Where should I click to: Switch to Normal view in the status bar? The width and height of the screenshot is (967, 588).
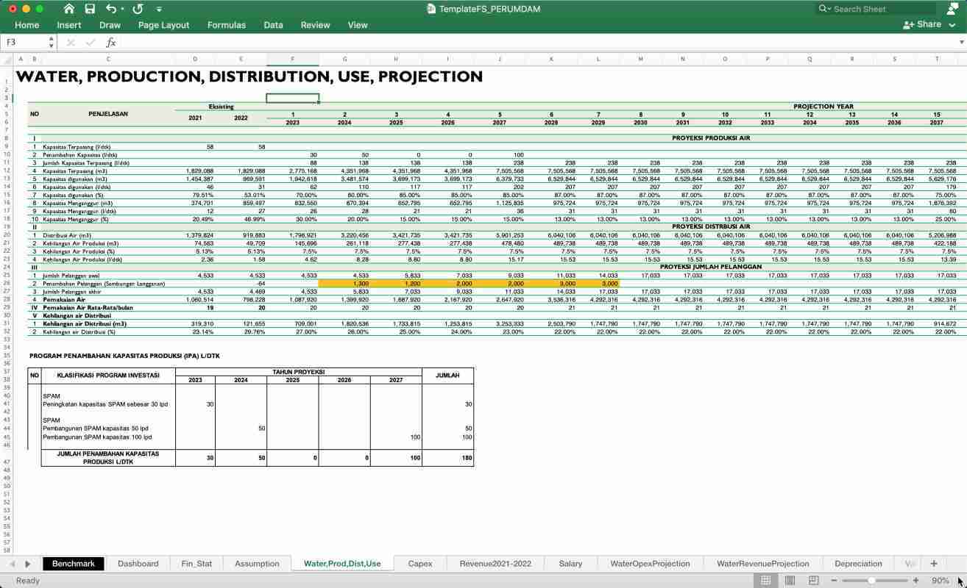(x=764, y=580)
